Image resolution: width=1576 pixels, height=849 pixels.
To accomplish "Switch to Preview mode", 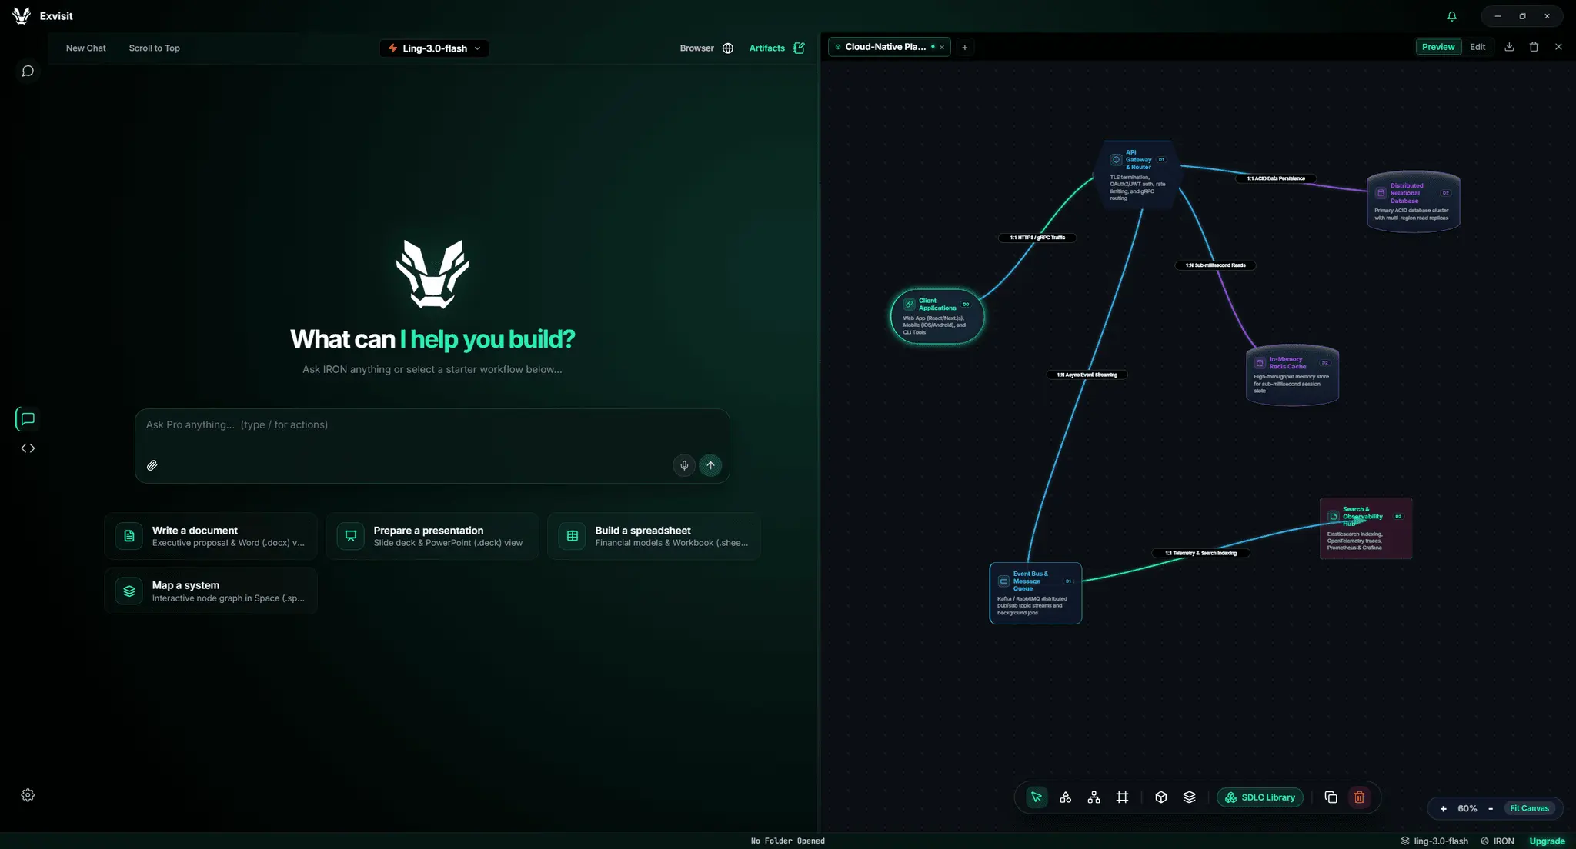I will pyautogui.click(x=1438, y=47).
